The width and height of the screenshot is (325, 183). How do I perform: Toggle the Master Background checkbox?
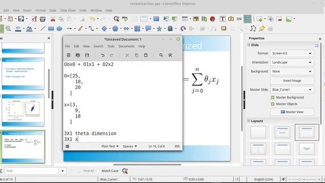(x=273, y=98)
